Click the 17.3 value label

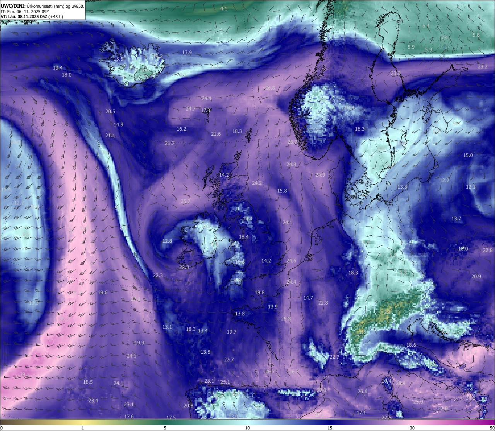[x=205, y=110]
